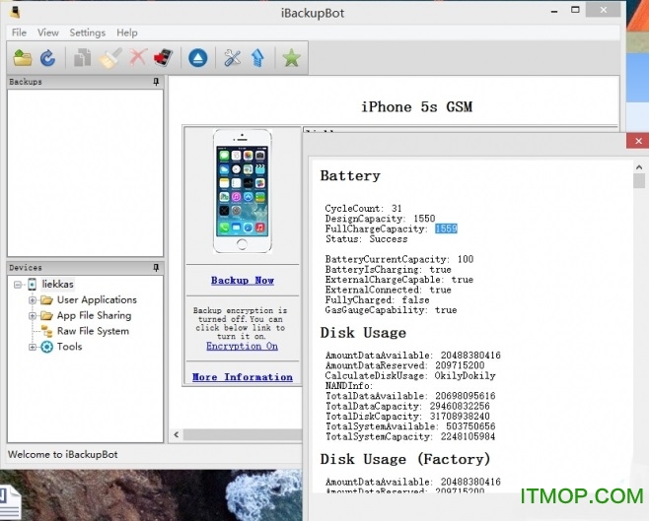Select App File Sharing in Devices tree
The width and height of the screenshot is (649, 521).
coord(94,316)
